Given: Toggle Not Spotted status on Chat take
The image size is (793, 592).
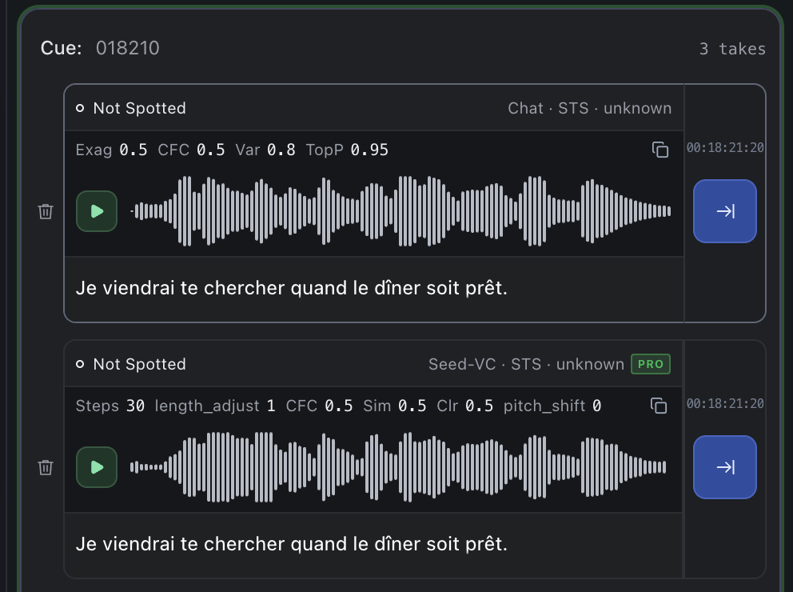Looking at the screenshot, I should (x=131, y=108).
